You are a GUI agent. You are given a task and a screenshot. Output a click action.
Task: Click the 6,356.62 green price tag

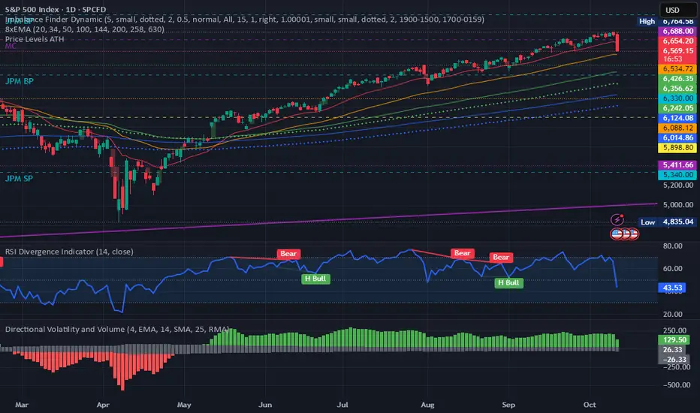click(x=677, y=89)
